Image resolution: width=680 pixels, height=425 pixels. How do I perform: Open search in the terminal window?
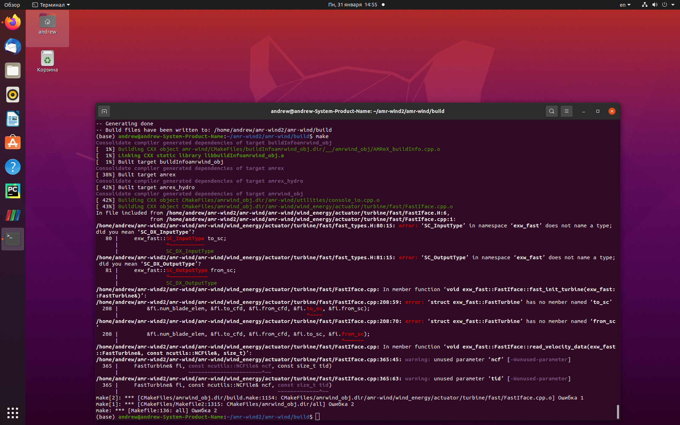tap(551, 111)
